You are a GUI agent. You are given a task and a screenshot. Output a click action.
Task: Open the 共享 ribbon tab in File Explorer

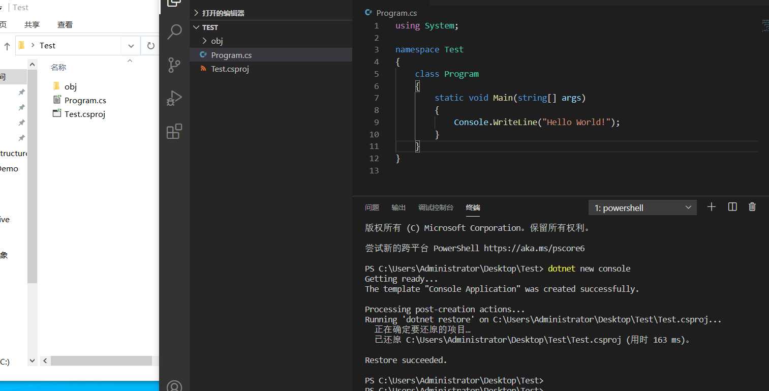pos(32,24)
